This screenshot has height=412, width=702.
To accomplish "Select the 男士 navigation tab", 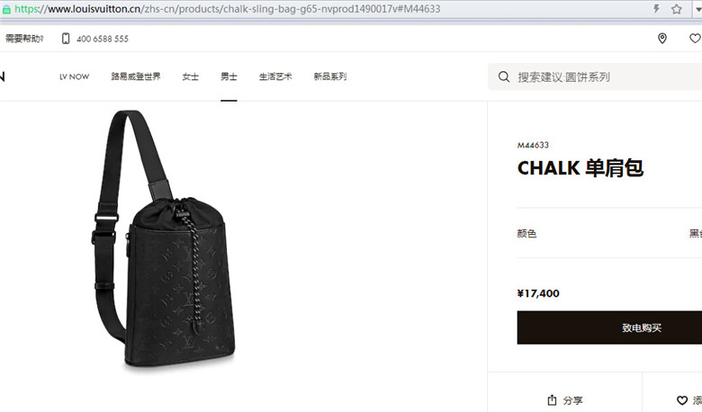I will coord(229,76).
